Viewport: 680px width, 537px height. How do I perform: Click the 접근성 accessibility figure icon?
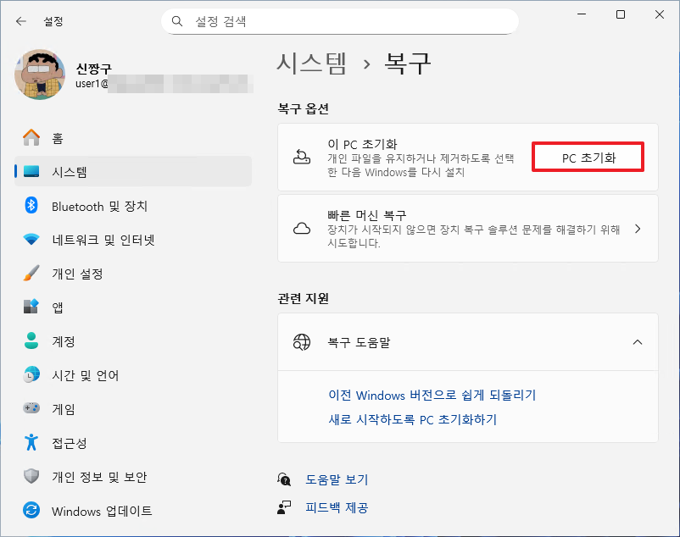(31, 442)
